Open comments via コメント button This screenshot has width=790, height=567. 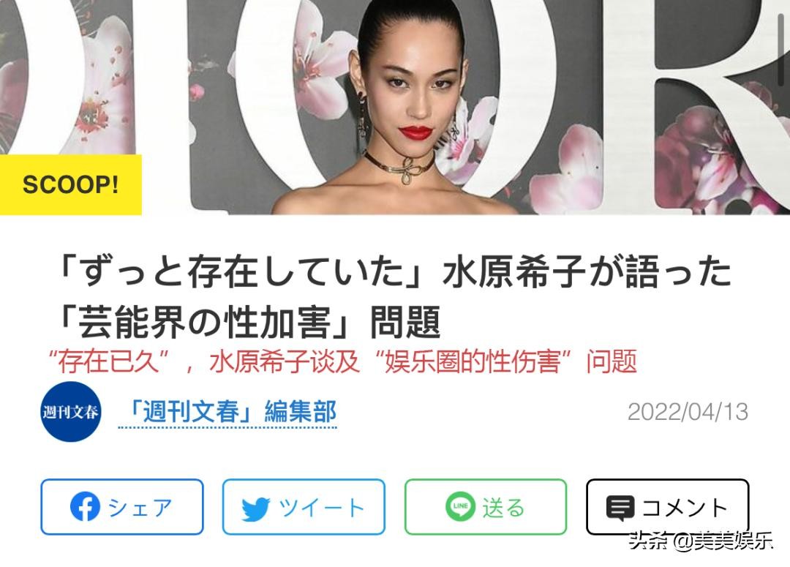(668, 506)
